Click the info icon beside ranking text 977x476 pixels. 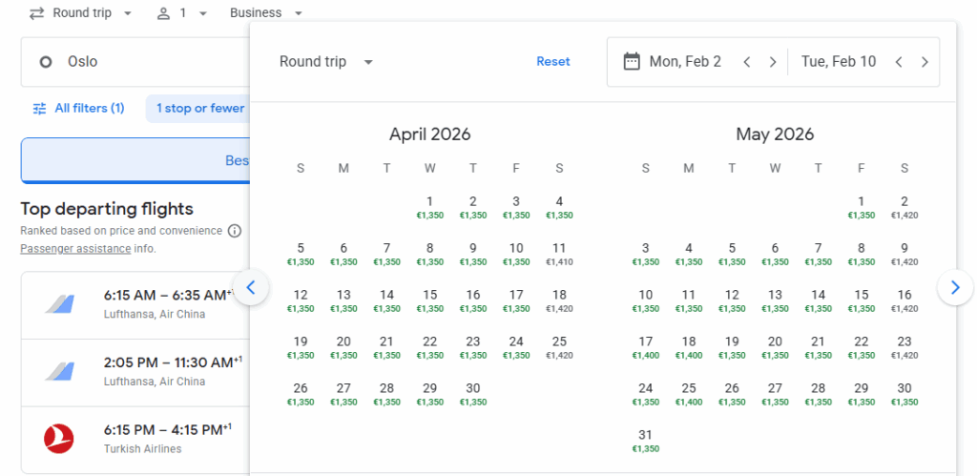(235, 231)
